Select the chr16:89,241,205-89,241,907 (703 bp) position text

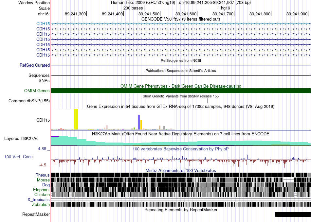click(x=215, y=3)
